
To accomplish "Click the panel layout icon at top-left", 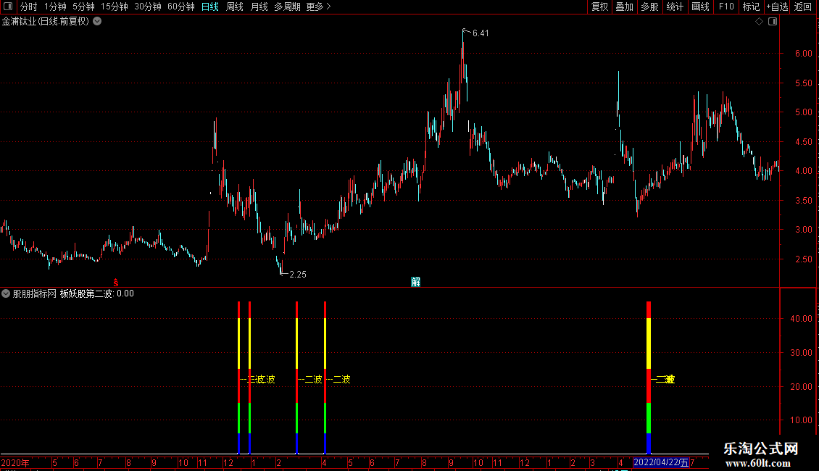I will point(8,7).
